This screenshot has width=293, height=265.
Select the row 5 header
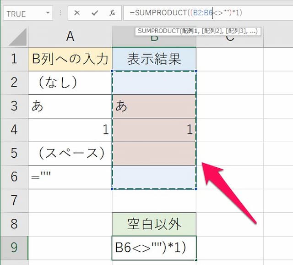(x=14, y=154)
